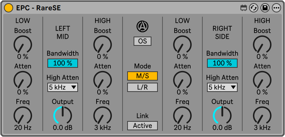Click the save preset disk icon
The image size is (285, 137).
265,8
